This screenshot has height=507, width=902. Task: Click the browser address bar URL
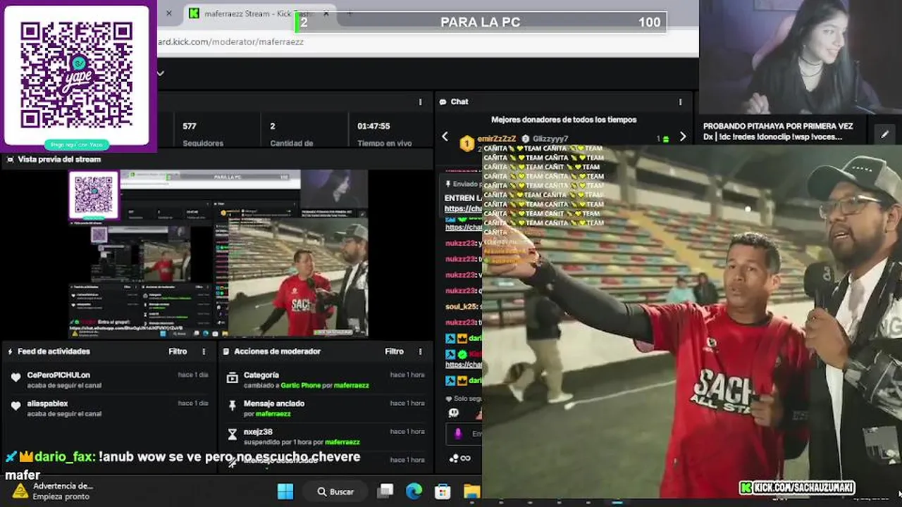click(230, 42)
